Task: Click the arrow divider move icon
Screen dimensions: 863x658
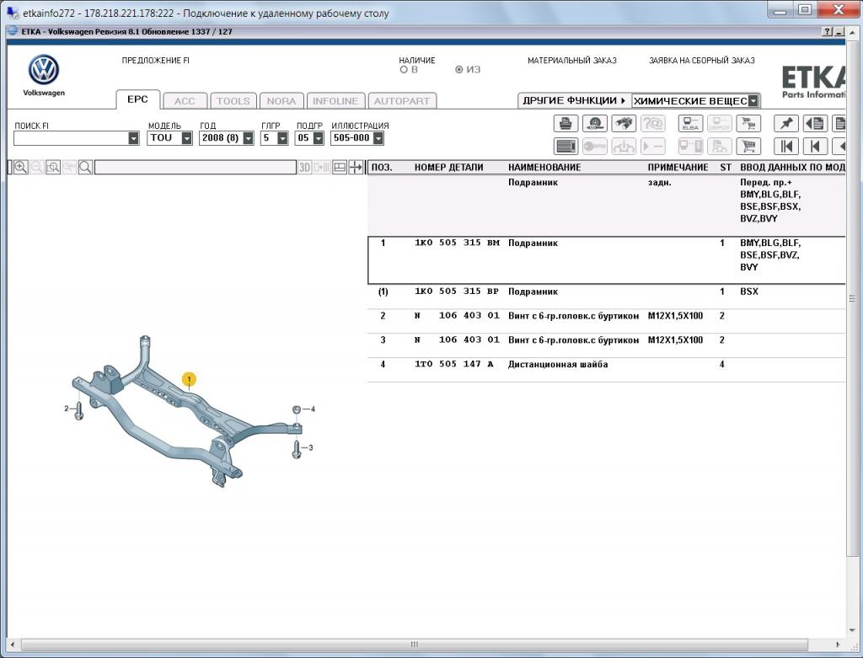Action: tap(356, 168)
